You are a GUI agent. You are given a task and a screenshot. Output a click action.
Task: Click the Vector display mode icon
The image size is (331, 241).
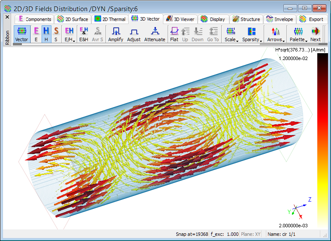(x=21, y=34)
